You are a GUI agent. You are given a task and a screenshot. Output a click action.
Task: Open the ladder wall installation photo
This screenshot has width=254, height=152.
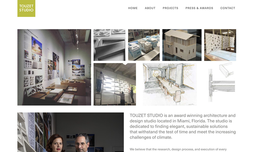click(115, 84)
